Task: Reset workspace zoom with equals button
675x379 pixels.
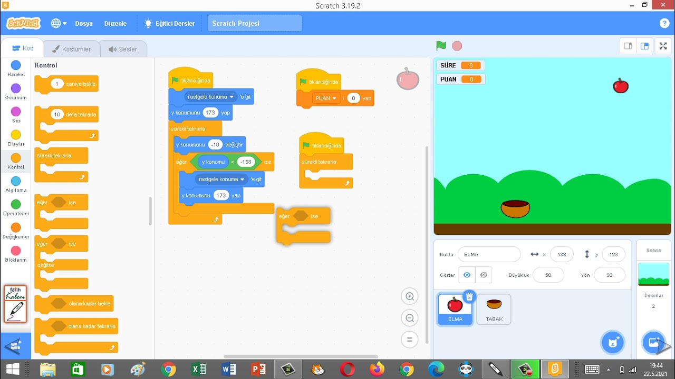Action: [409, 340]
